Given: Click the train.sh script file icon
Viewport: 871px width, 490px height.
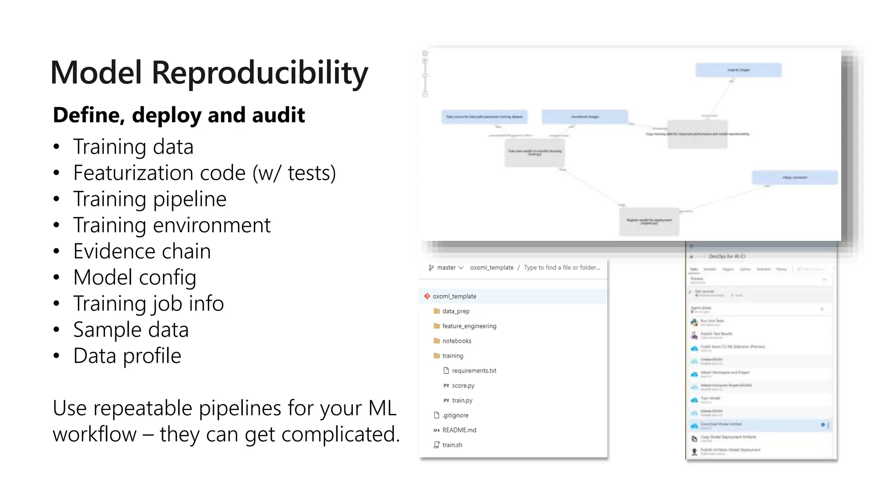Looking at the screenshot, I should tap(436, 445).
